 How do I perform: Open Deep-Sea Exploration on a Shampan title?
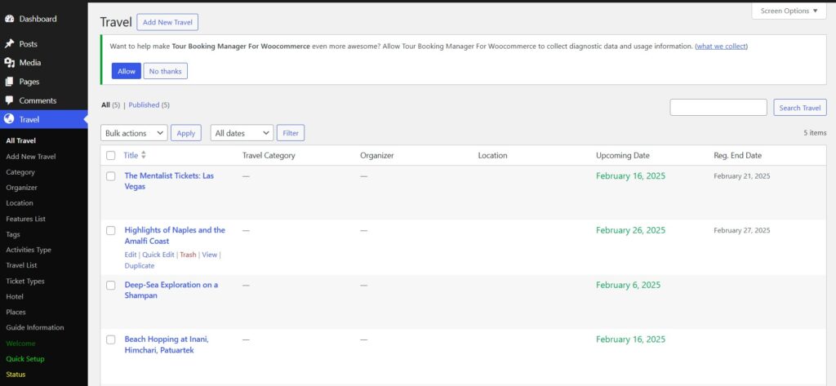pyautogui.click(x=171, y=290)
